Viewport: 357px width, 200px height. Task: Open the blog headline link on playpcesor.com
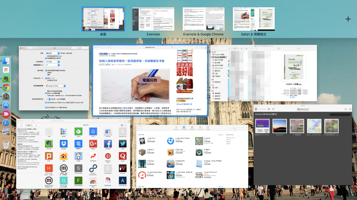pos(131,61)
